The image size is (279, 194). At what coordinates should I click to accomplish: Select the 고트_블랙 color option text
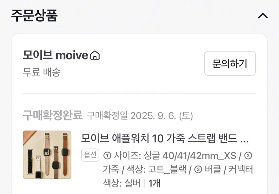click(x=167, y=169)
